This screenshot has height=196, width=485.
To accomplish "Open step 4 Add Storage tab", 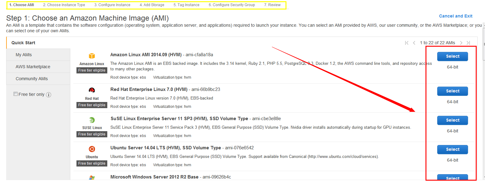I will [152, 5].
